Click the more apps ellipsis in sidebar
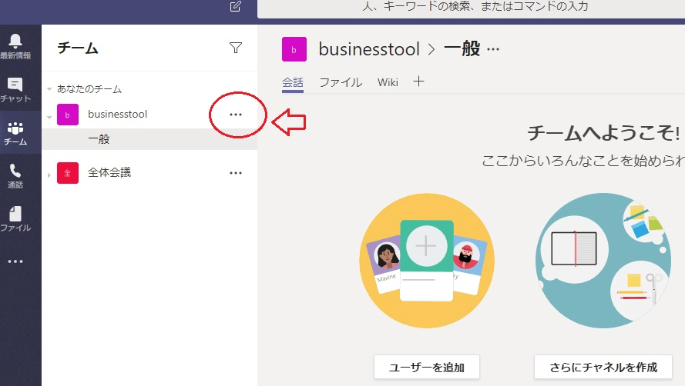685x386 pixels. pyautogui.click(x=15, y=261)
